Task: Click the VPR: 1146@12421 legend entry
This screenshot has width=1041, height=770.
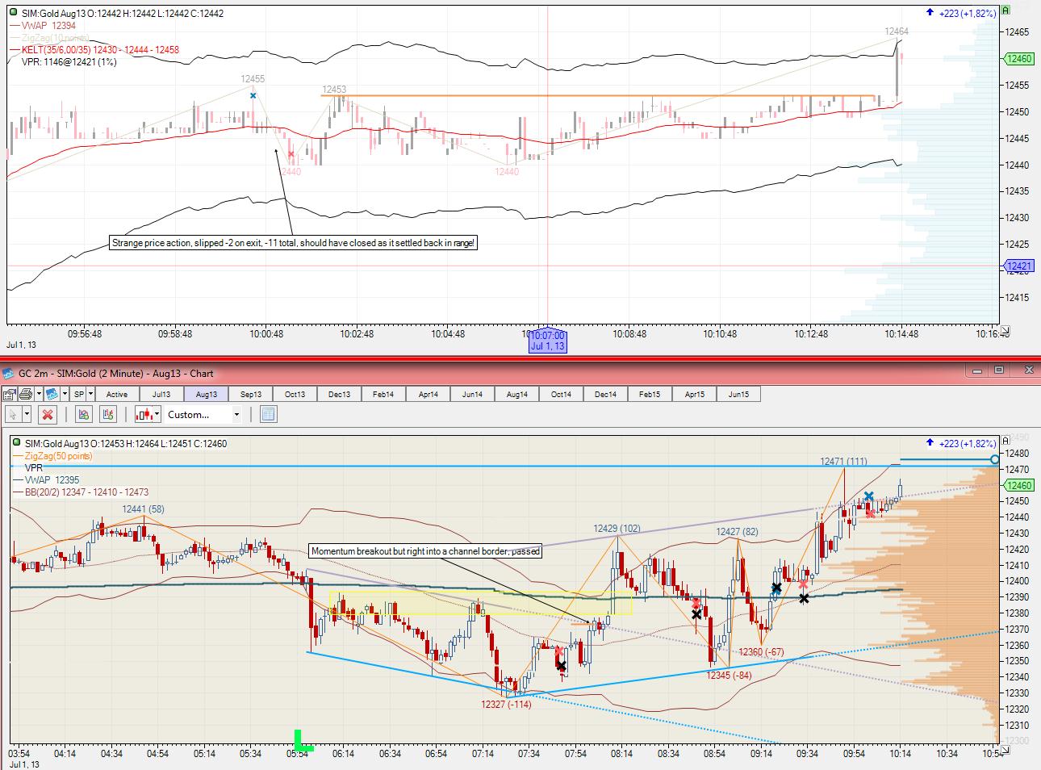Action: coord(69,62)
